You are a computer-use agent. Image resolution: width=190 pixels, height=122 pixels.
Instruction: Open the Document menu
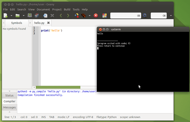pyautogui.click(x=44, y=9)
